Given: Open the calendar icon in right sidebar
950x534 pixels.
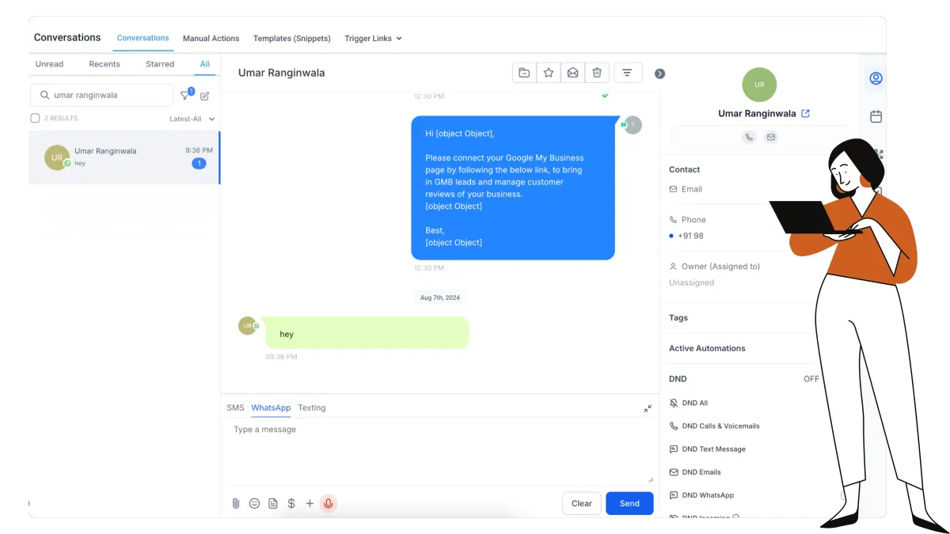Looking at the screenshot, I should pyautogui.click(x=876, y=116).
